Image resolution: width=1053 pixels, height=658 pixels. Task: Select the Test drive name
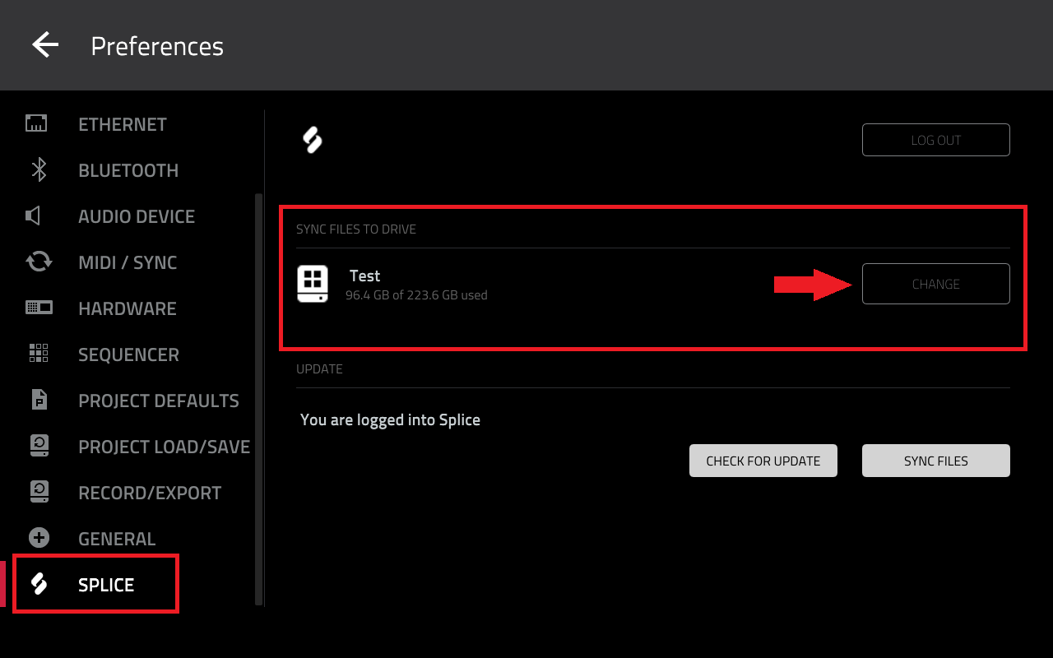(364, 276)
